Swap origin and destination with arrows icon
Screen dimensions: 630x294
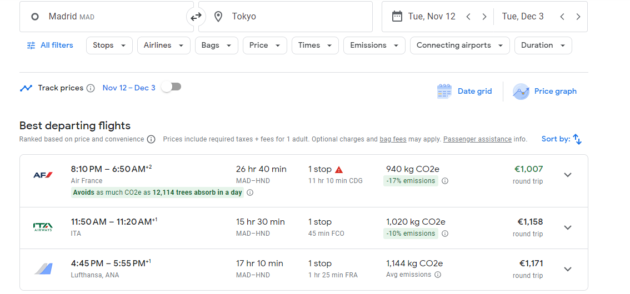[196, 17]
